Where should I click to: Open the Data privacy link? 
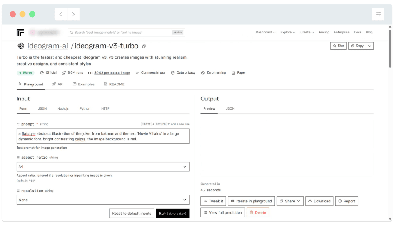tap(186, 72)
